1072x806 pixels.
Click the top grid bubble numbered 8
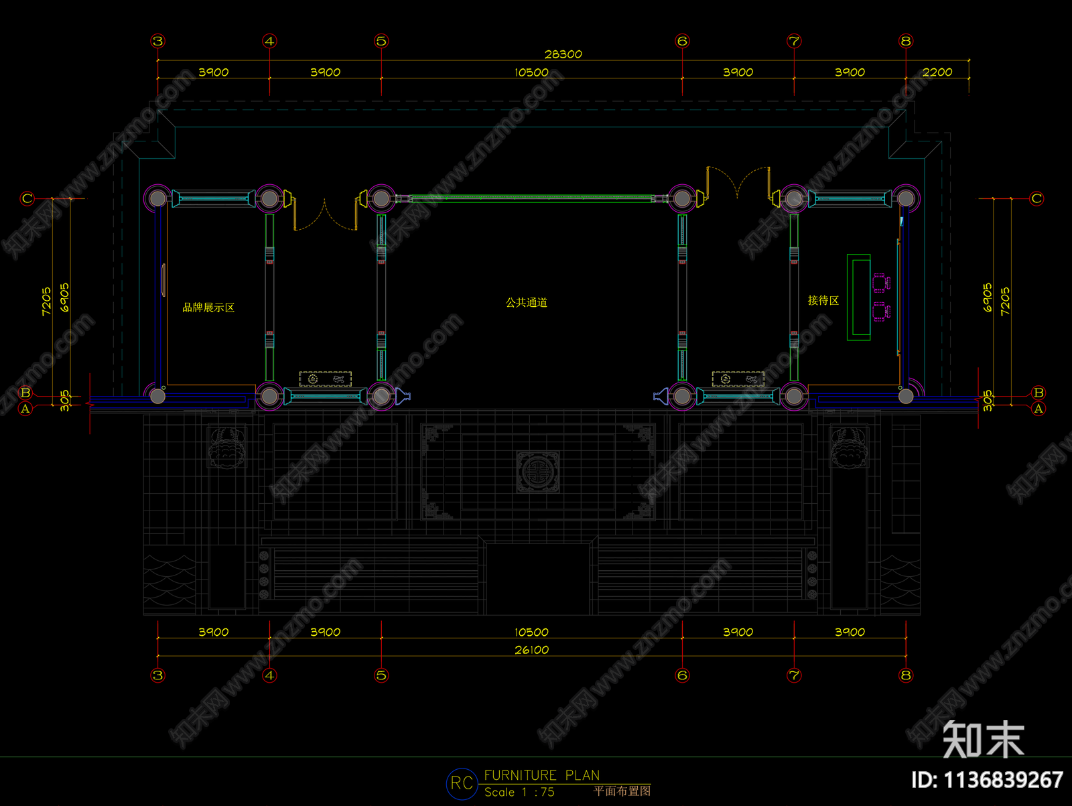tap(906, 41)
